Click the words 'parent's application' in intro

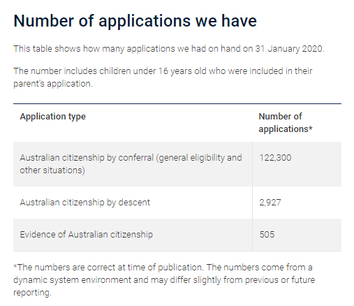53,84
